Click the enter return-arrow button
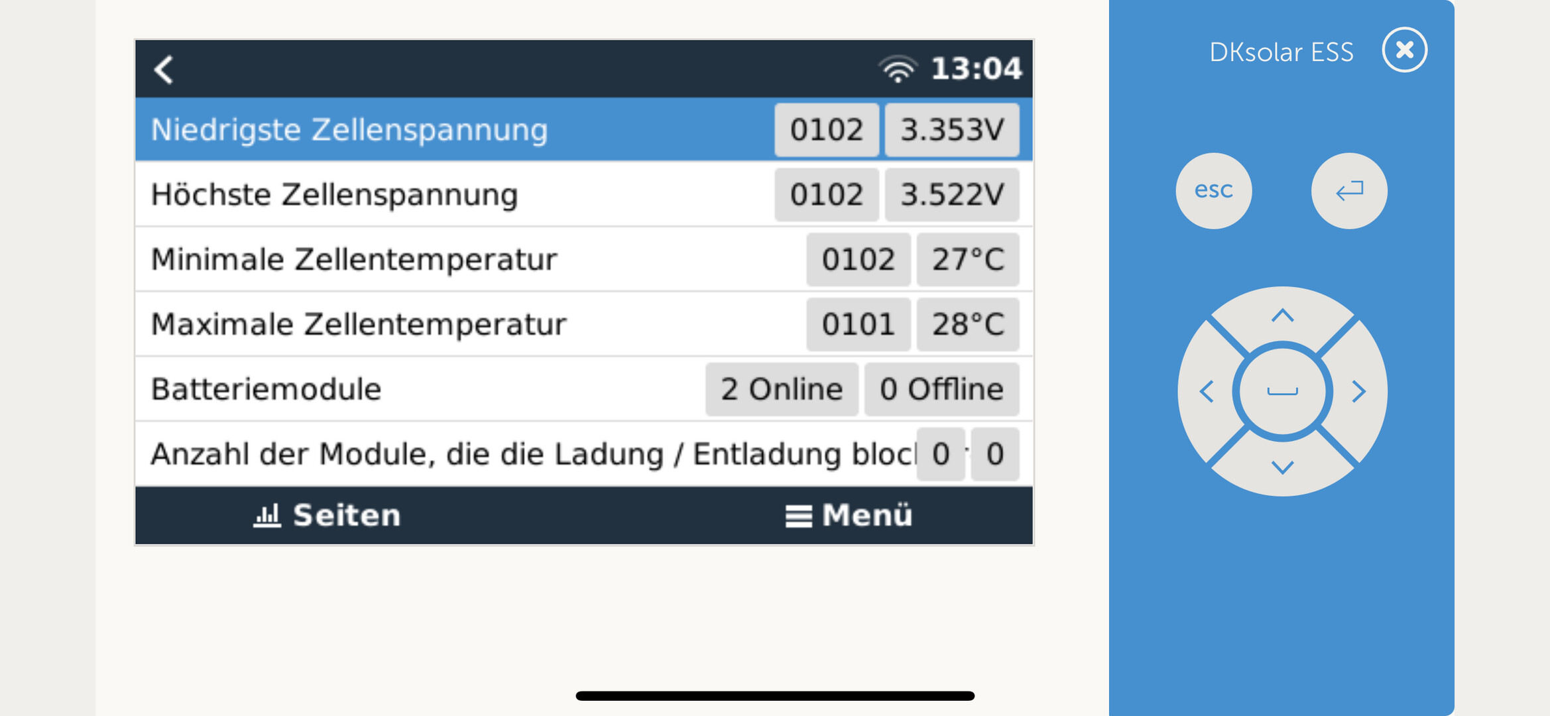 click(x=1349, y=191)
